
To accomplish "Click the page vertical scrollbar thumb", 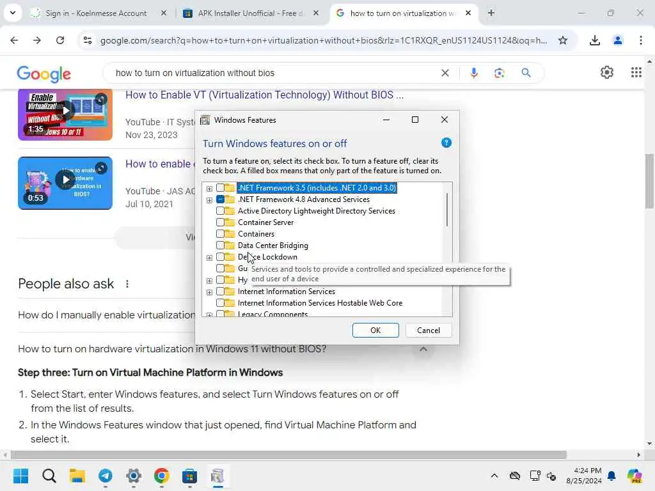I will point(649,181).
